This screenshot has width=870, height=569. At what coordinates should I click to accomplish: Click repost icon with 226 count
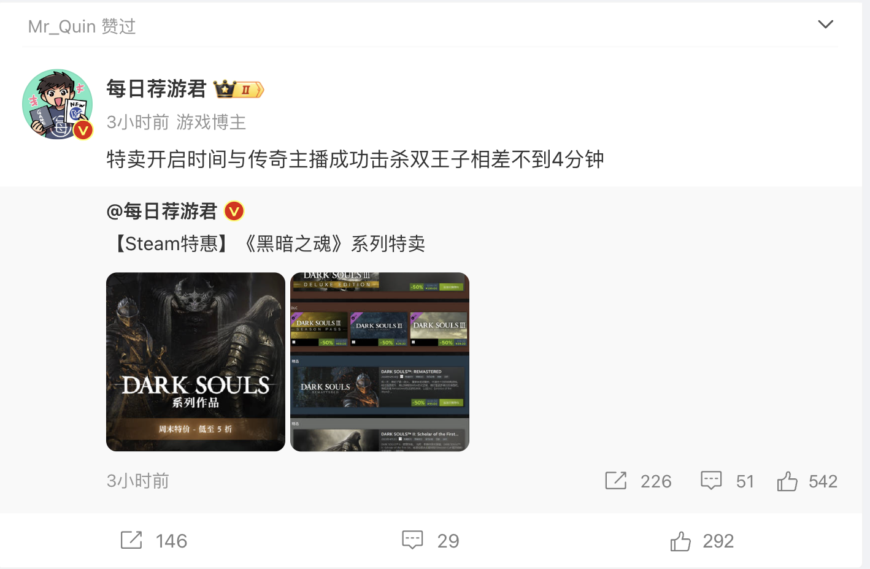(616, 481)
